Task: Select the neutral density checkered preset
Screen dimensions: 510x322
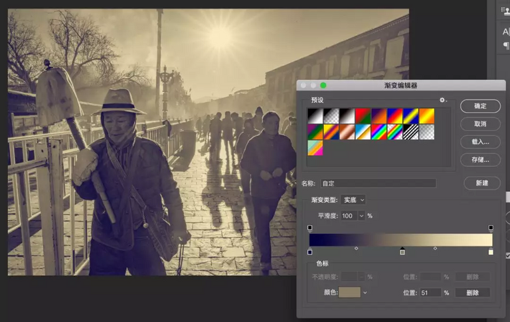Action: coord(427,132)
